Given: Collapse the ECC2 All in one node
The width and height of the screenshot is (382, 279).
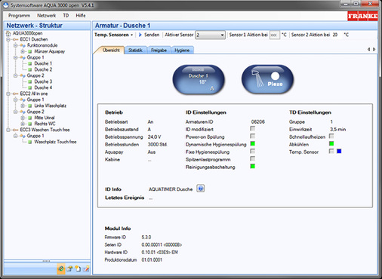Looking at the screenshot, I should 8,94.
